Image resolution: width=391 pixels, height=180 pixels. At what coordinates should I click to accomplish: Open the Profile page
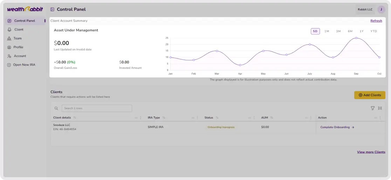click(18, 47)
